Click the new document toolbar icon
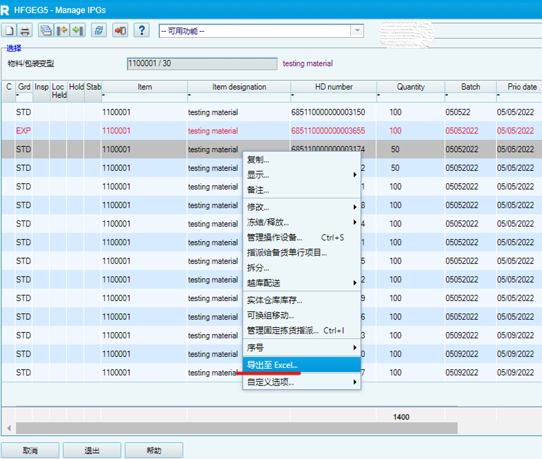 tap(10, 30)
